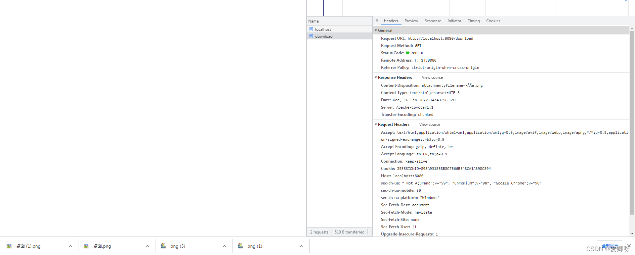Viewport: 635px width, 255px height.
Task: Open options chevron for 桌面 (1).png download
Action: (x=70, y=246)
